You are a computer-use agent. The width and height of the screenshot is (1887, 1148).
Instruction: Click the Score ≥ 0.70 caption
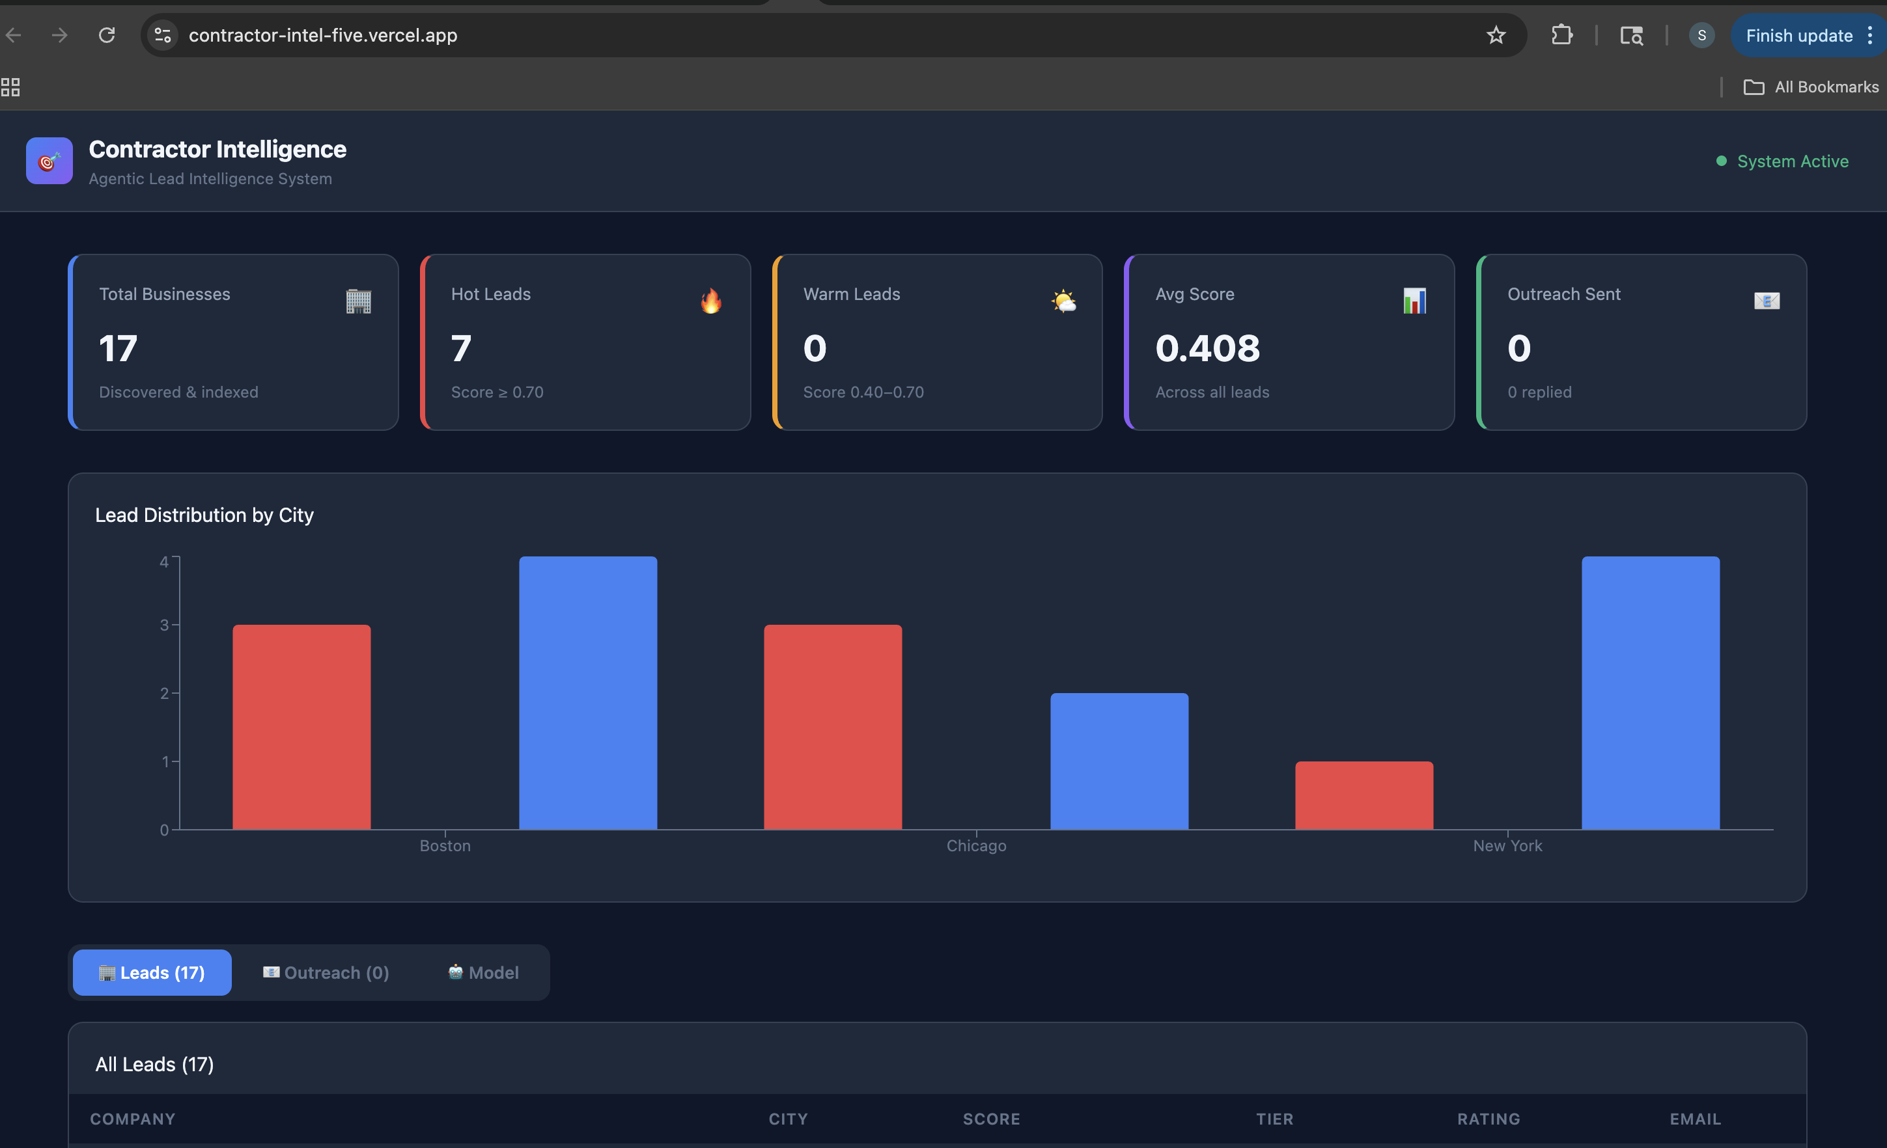pyautogui.click(x=497, y=392)
